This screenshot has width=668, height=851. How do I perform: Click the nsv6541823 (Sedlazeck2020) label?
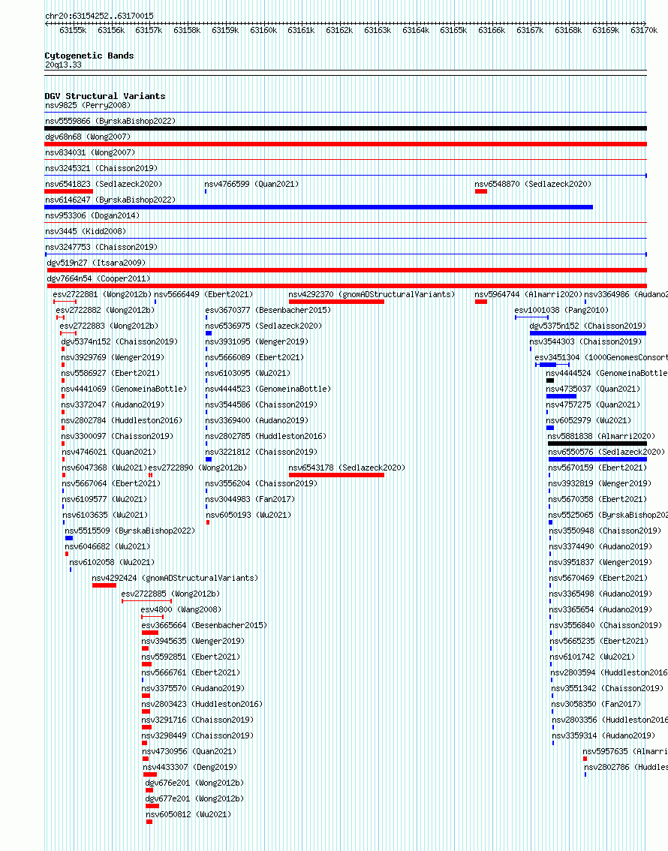tap(104, 184)
